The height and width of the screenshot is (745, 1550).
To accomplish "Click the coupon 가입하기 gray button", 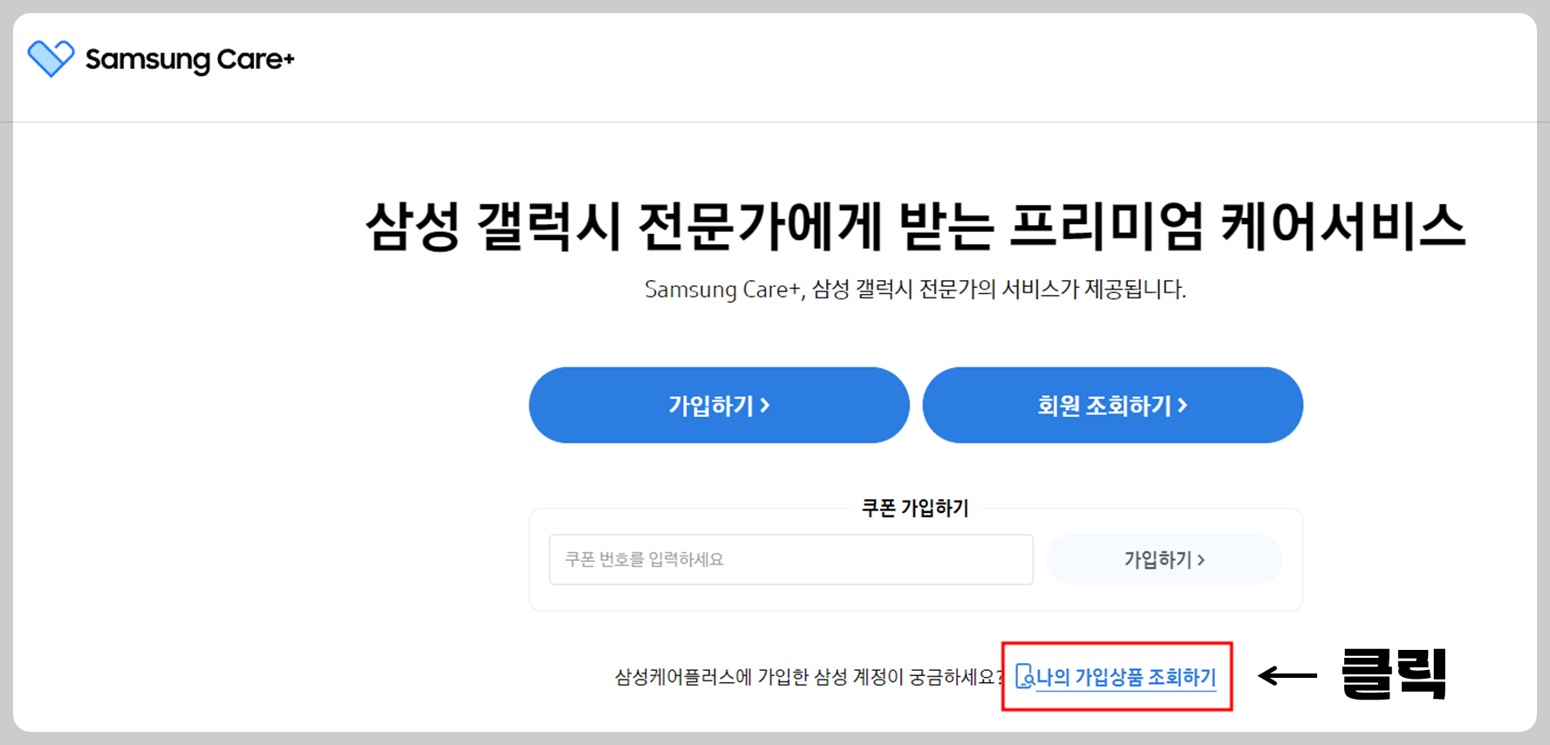I will tap(1164, 559).
